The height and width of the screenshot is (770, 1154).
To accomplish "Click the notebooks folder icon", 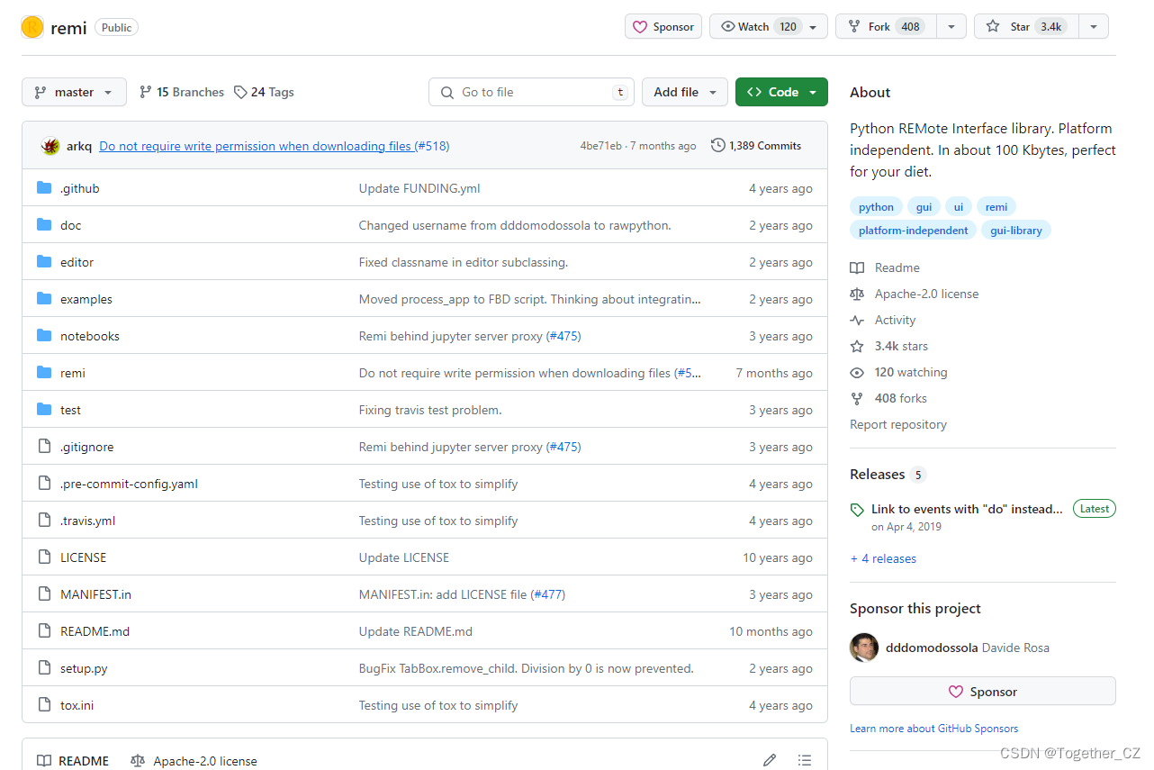I will (44, 336).
